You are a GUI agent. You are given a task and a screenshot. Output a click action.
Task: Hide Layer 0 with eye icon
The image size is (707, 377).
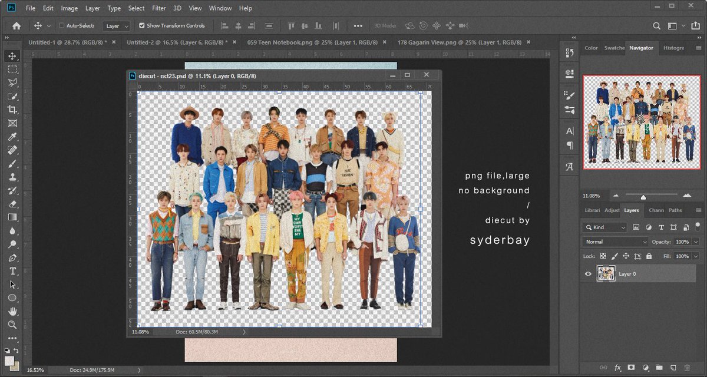(x=588, y=274)
